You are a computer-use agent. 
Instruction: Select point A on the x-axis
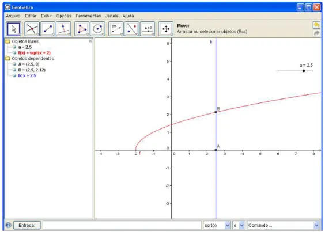216,150
